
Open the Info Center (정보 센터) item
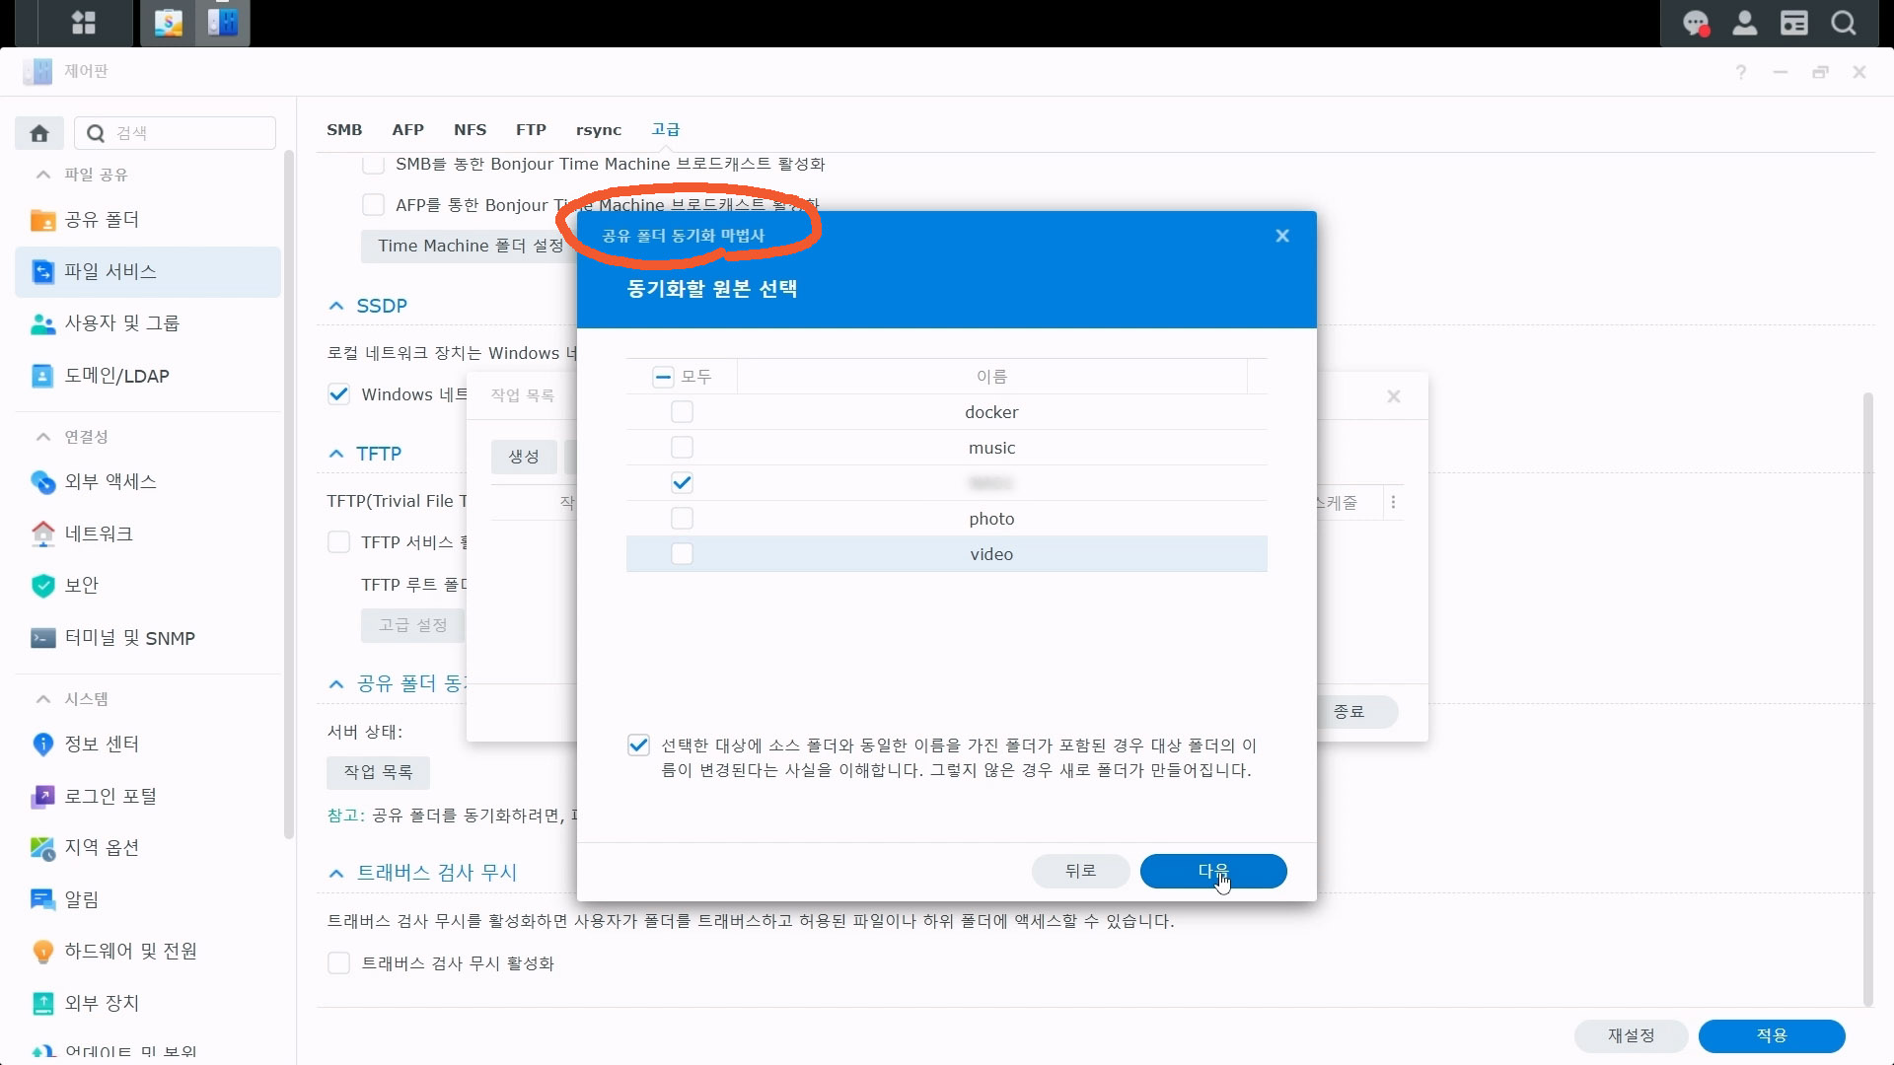pyautogui.click(x=102, y=745)
